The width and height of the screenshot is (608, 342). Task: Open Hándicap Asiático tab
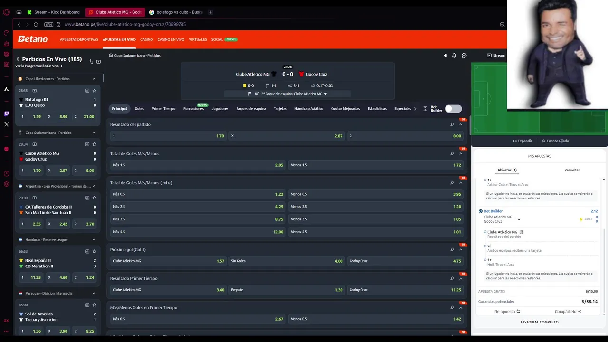[x=309, y=109]
